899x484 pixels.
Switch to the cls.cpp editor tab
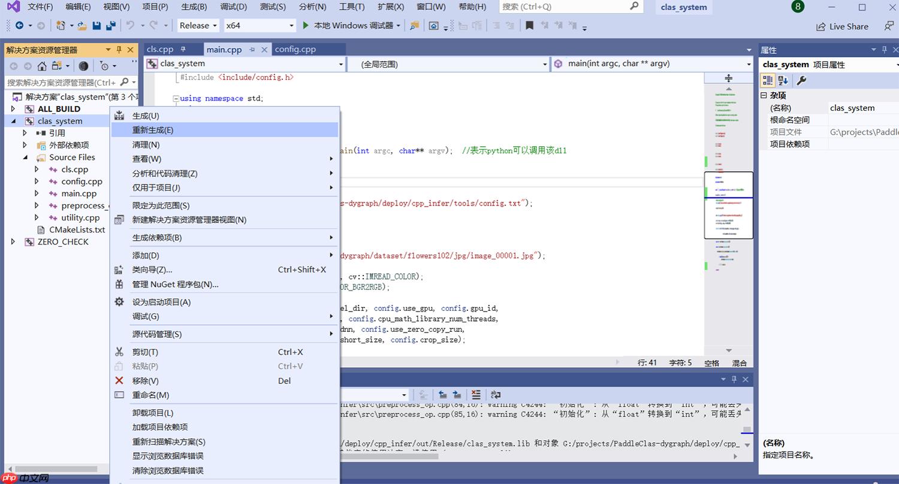pyautogui.click(x=161, y=49)
